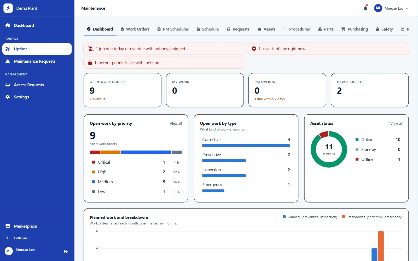
Task: Click the lockout permit padlock icon
Action: [x=90, y=63]
